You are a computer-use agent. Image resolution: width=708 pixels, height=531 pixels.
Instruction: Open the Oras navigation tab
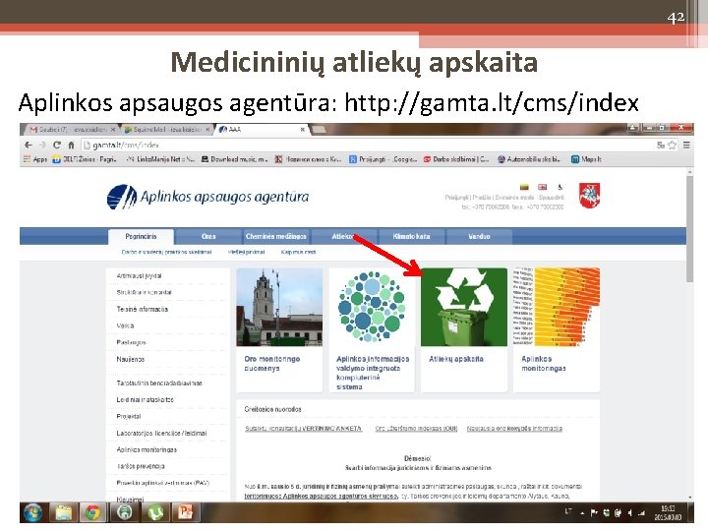(x=208, y=237)
